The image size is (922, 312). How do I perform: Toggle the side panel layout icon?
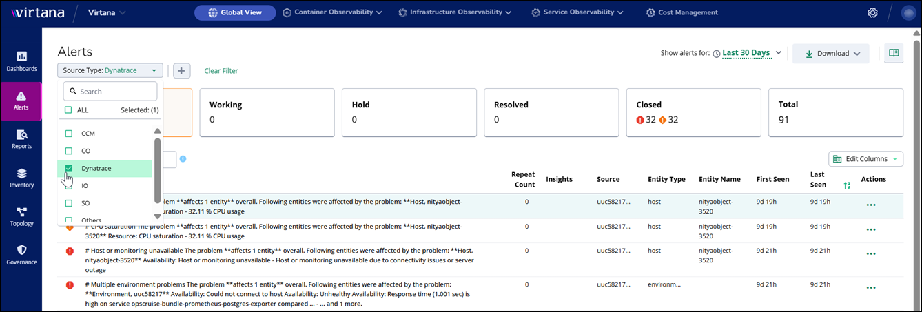(894, 53)
